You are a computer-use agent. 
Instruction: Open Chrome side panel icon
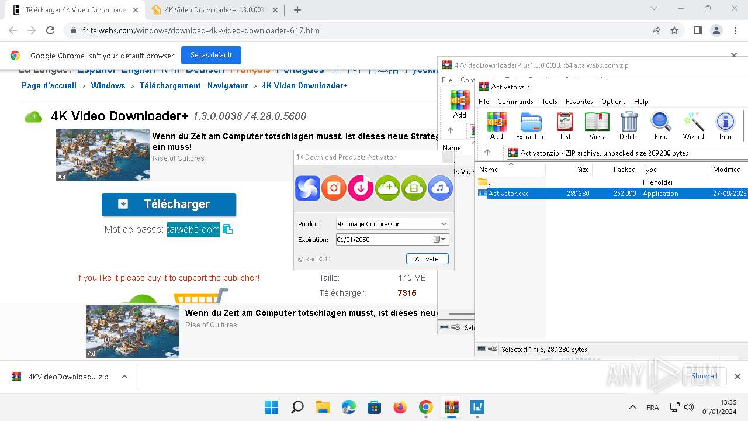(698, 30)
